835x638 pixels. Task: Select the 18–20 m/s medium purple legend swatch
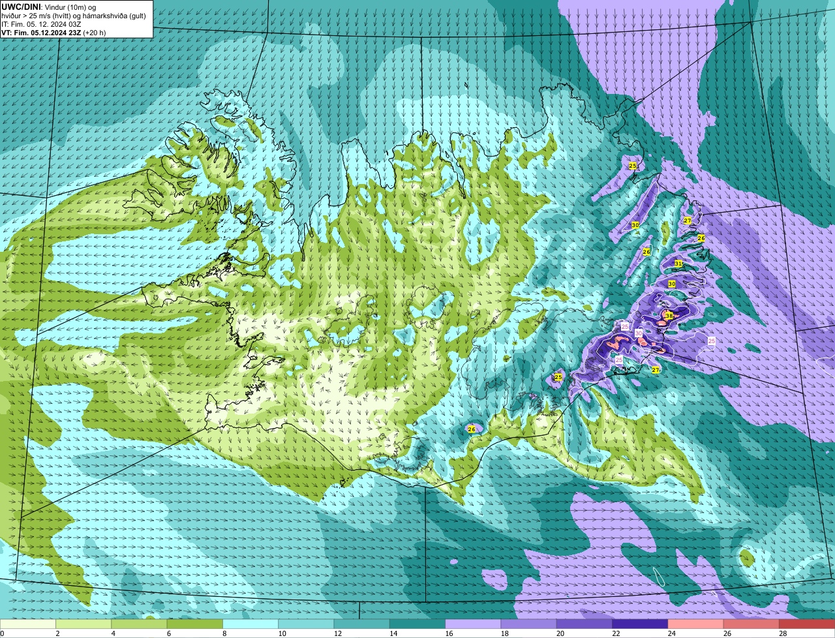(529, 624)
